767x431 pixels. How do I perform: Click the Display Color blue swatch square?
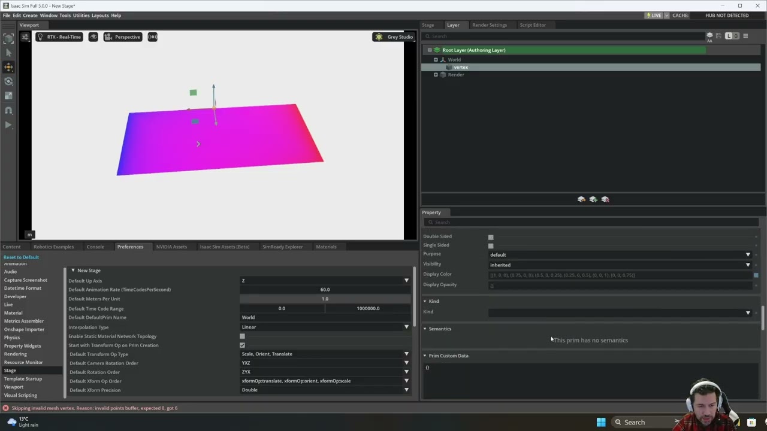coord(756,275)
